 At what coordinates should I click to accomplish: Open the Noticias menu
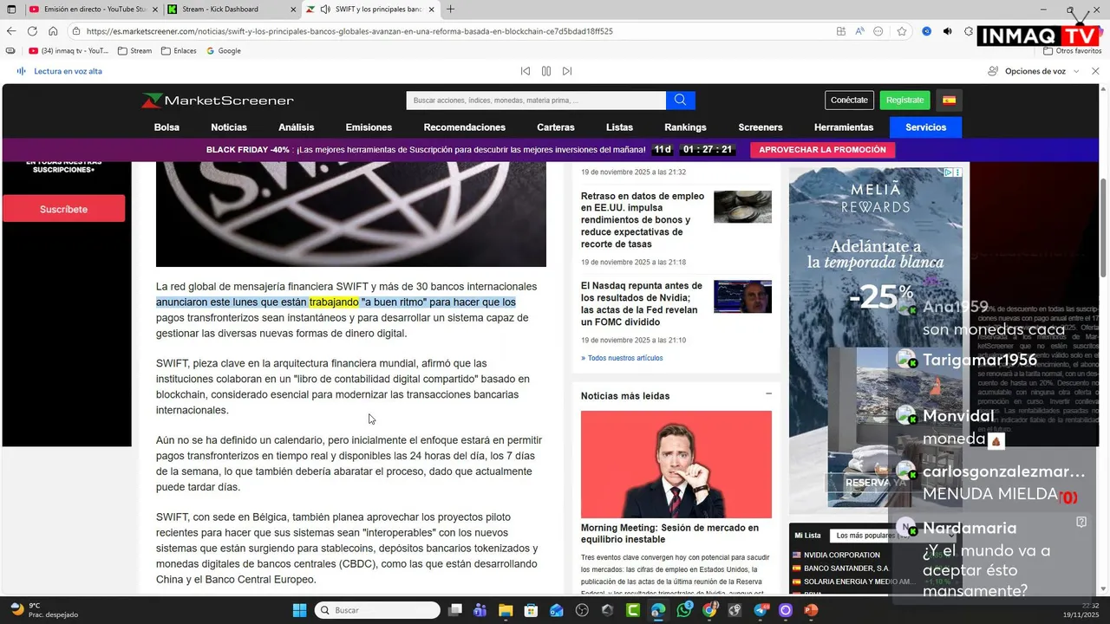[x=229, y=127]
